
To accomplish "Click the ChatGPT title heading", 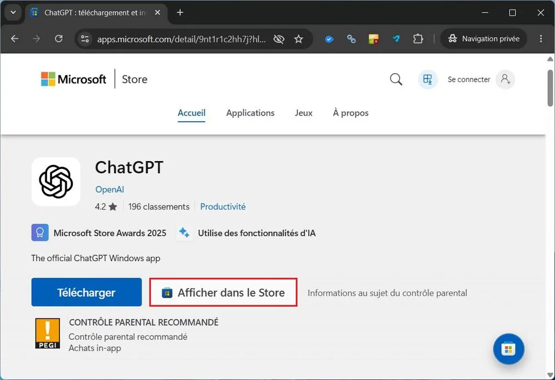I will pyautogui.click(x=129, y=167).
